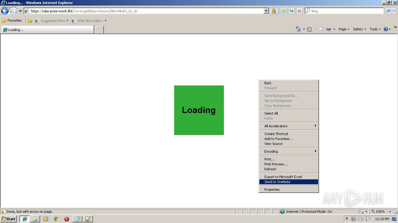Click the Refresh icon beside address bar
The height and width of the screenshot is (223, 398).
[x=291, y=11]
